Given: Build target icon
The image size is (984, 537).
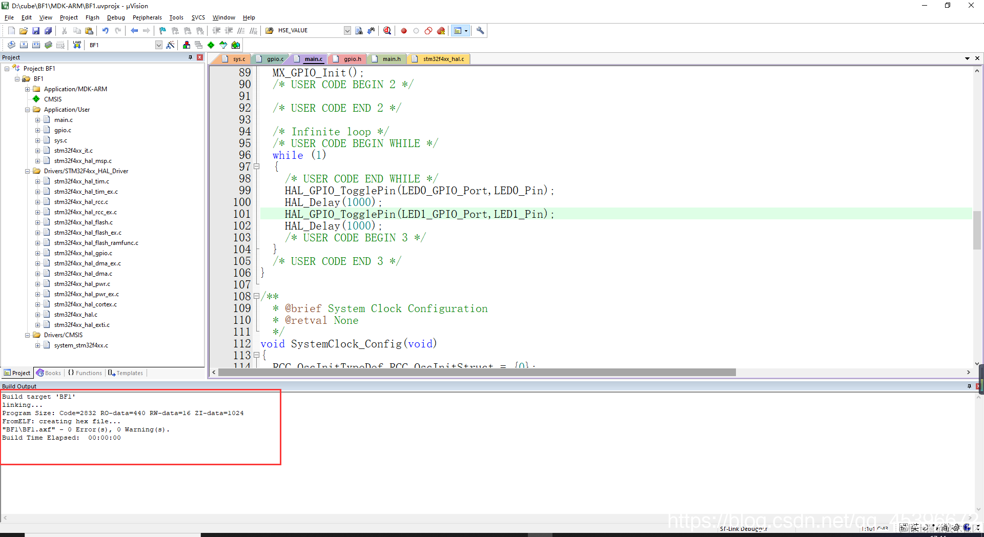Looking at the screenshot, I should (24, 45).
